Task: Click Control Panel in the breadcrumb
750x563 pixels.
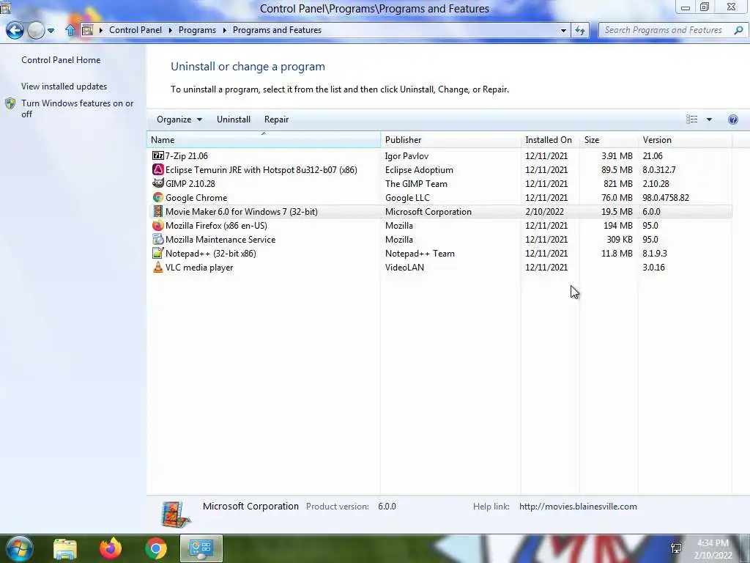Action: coord(135,29)
